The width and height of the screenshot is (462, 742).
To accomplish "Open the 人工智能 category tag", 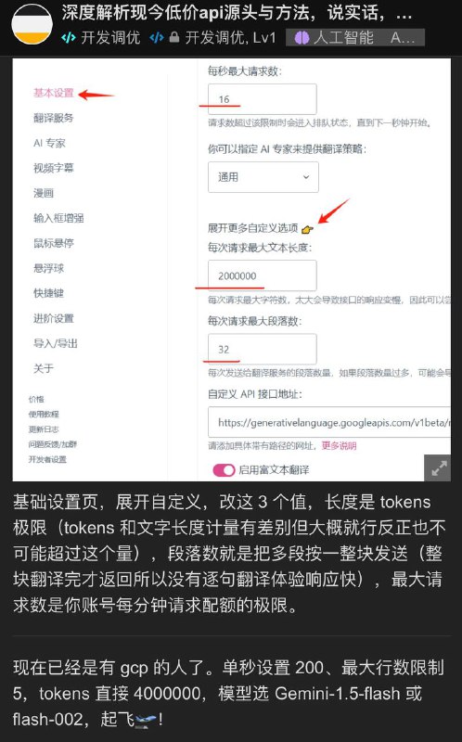I will coord(355,37).
